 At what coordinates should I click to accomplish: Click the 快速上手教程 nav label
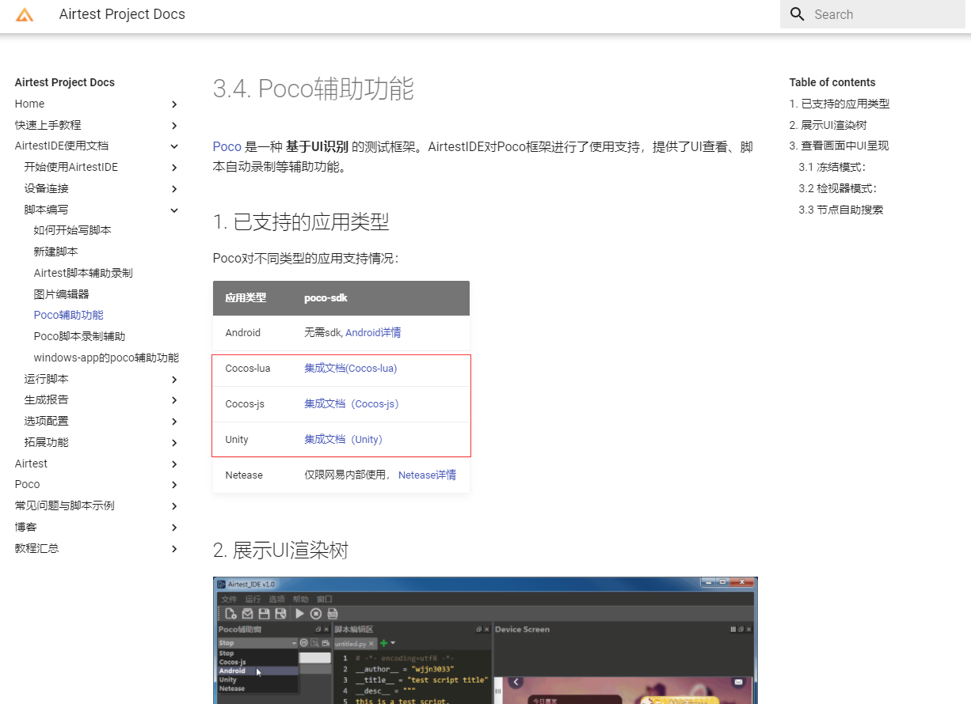tap(48, 125)
